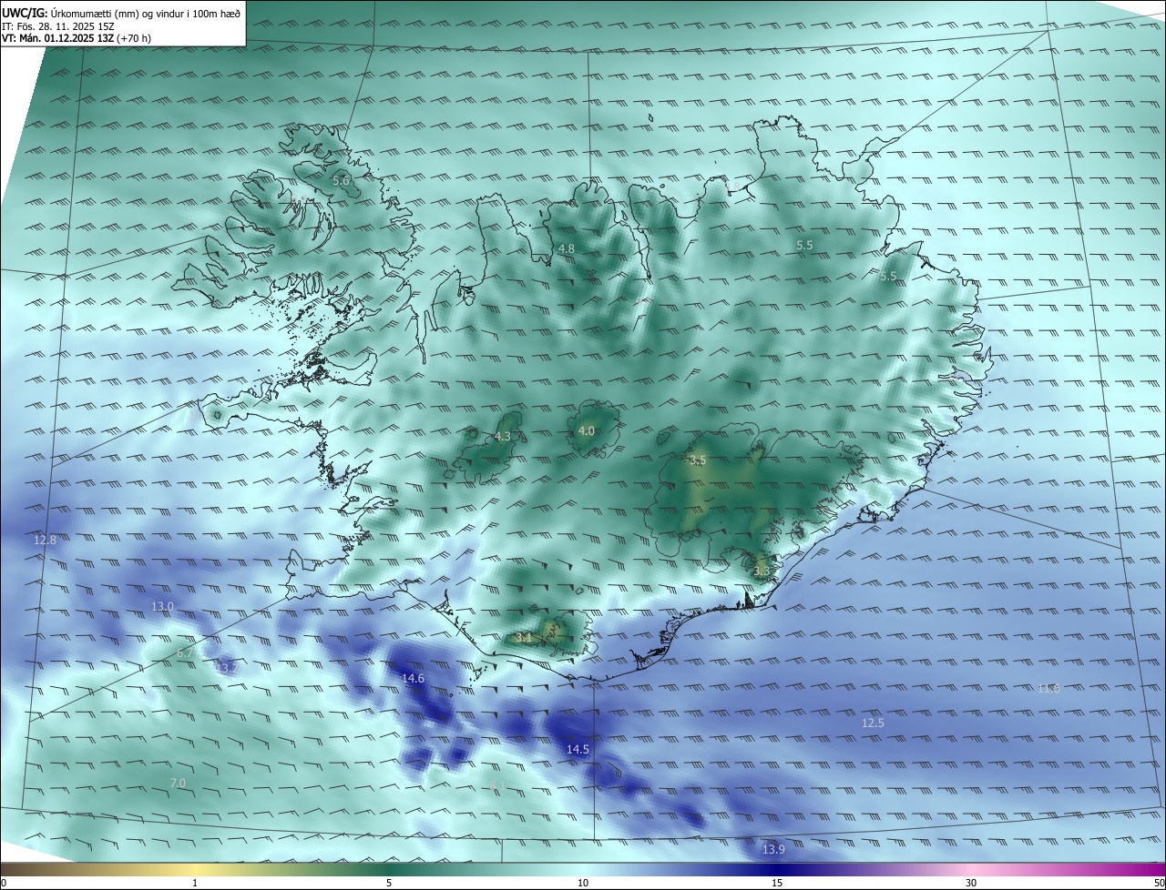Click the colorbar tick labeled 15

click(777, 883)
